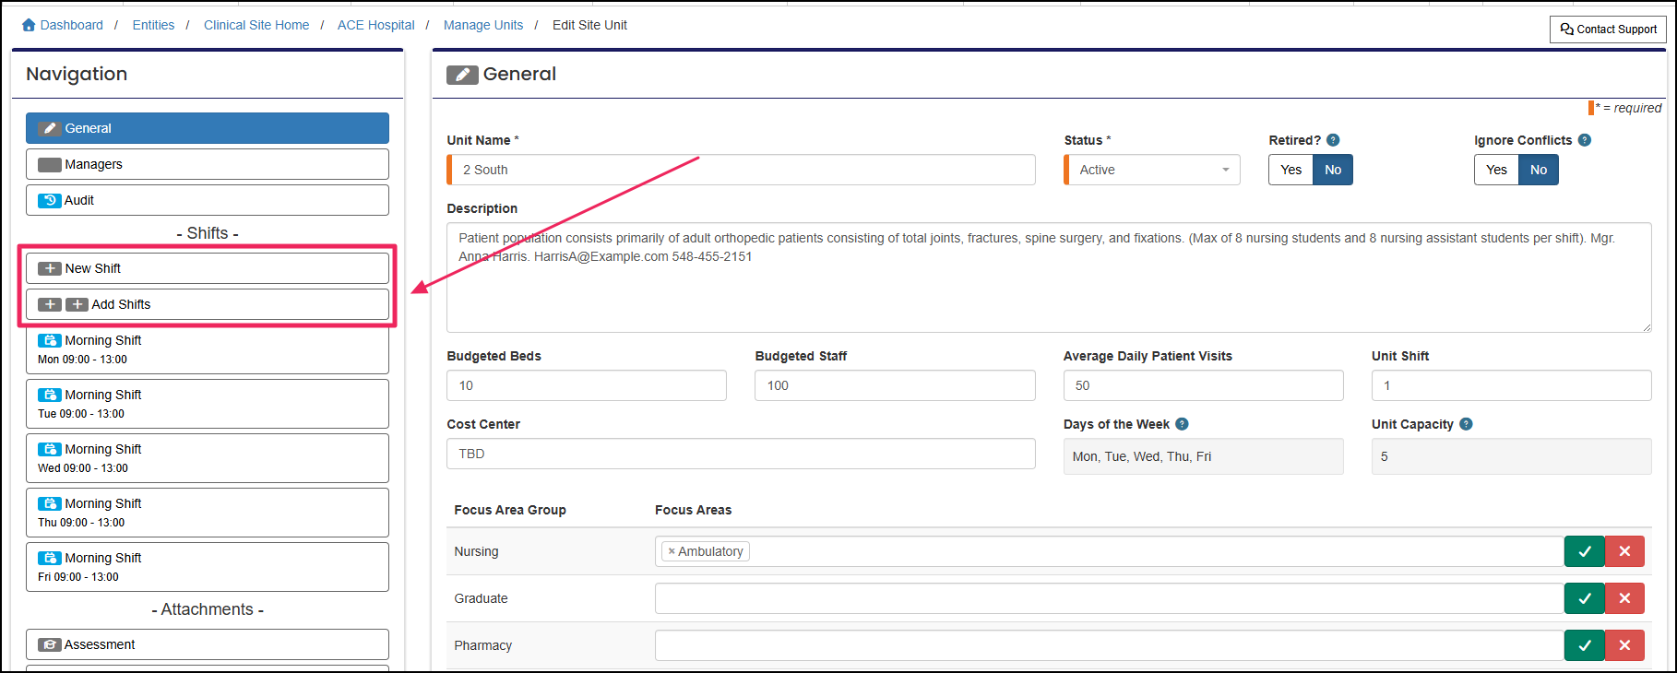Clear Graduate focus areas with red X

(x=1624, y=598)
